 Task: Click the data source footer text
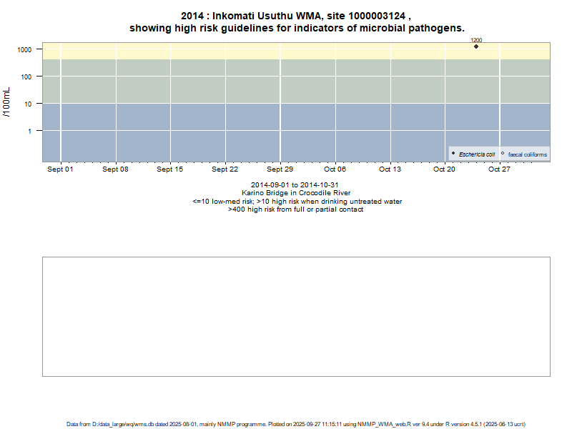[x=297, y=424]
